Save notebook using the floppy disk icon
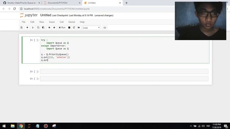The height and width of the screenshot is (129, 230). click(22, 28)
